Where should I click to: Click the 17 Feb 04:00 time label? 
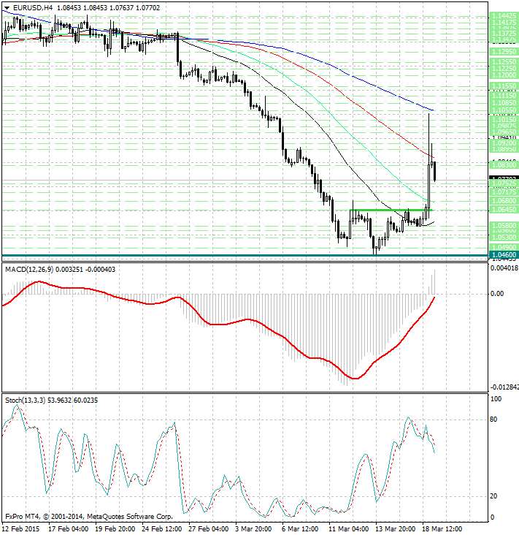(69, 529)
